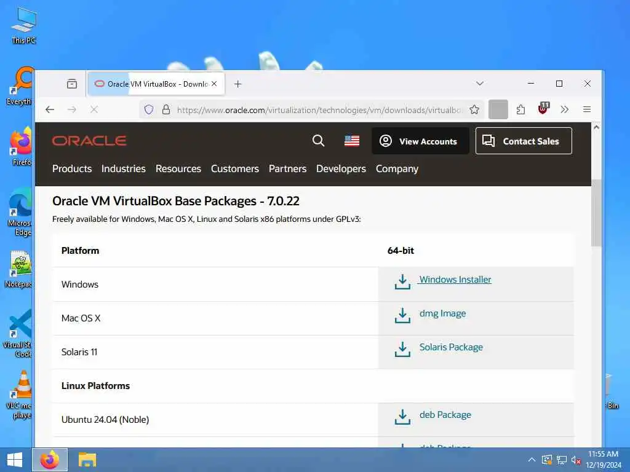Stop page loading with the X button
The image size is (630, 472).
pyautogui.click(x=94, y=109)
